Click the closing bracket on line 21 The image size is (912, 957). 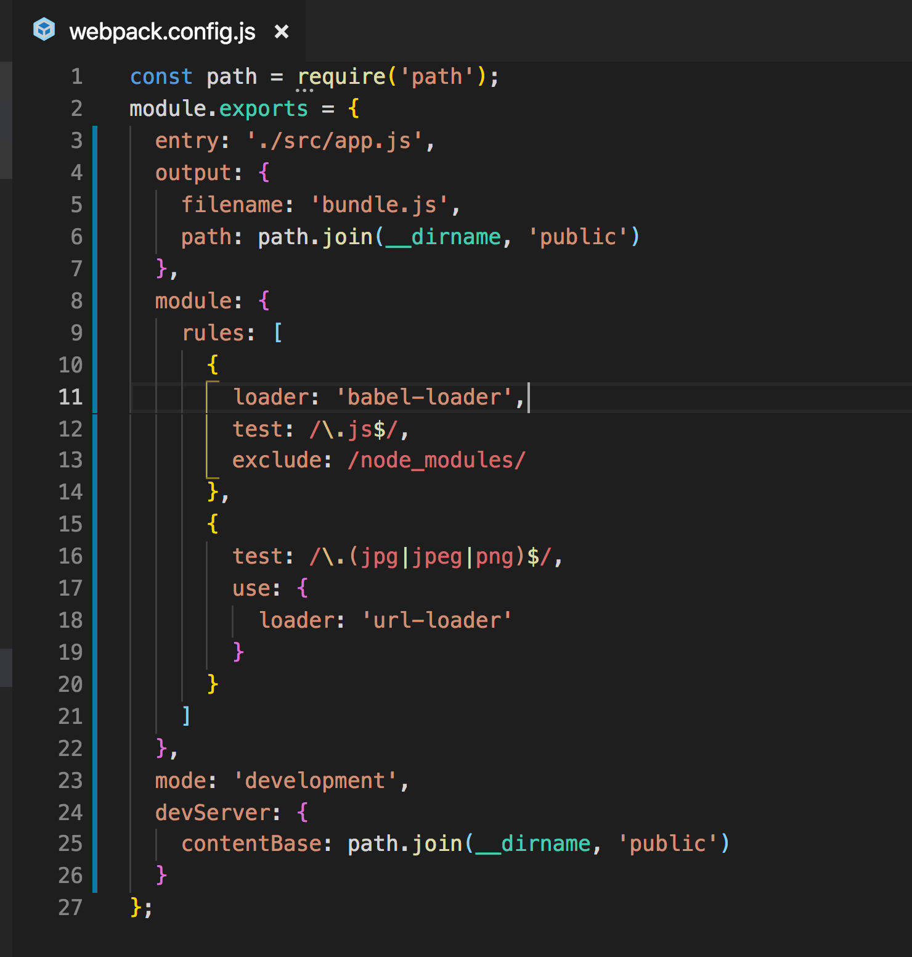pos(186,717)
